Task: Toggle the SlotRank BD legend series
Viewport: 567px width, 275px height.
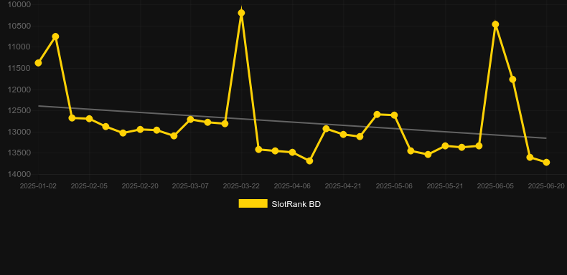Action: click(x=279, y=204)
